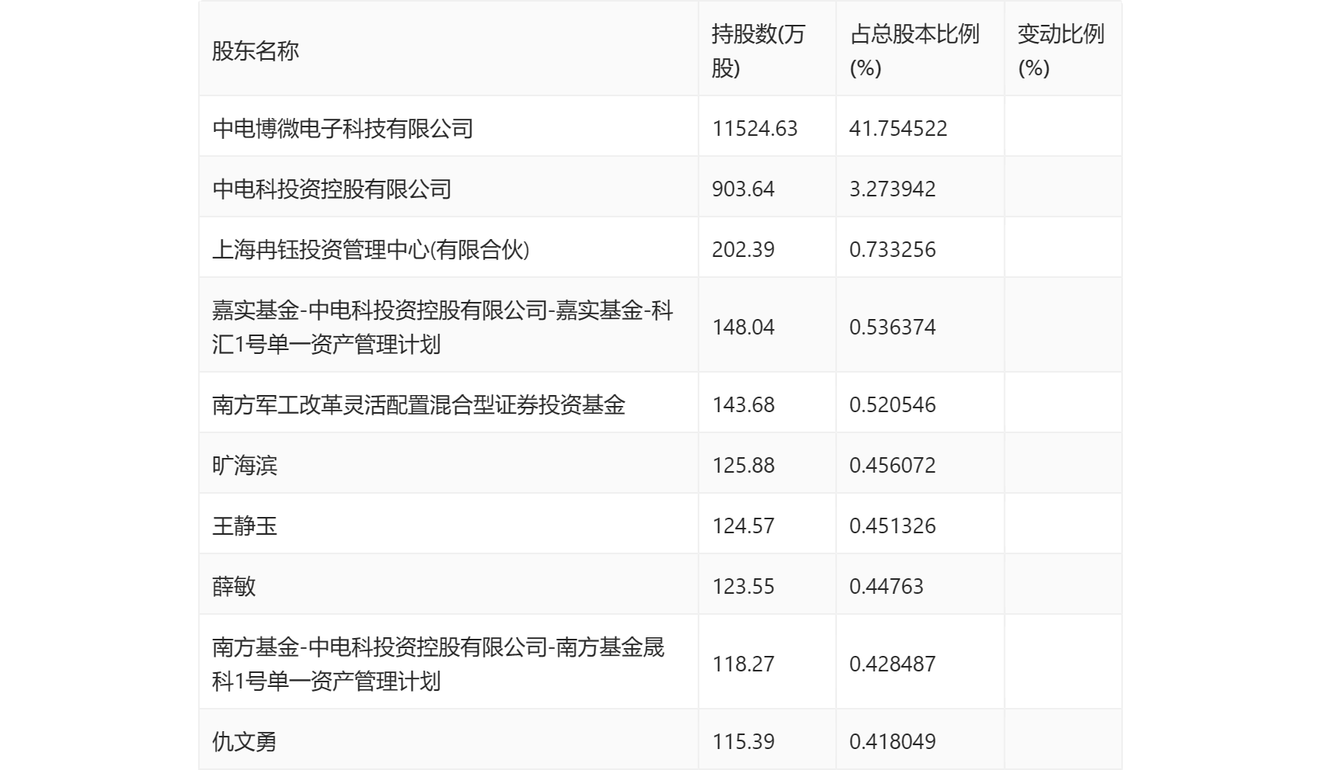Click the share count 903.64

[x=743, y=189]
